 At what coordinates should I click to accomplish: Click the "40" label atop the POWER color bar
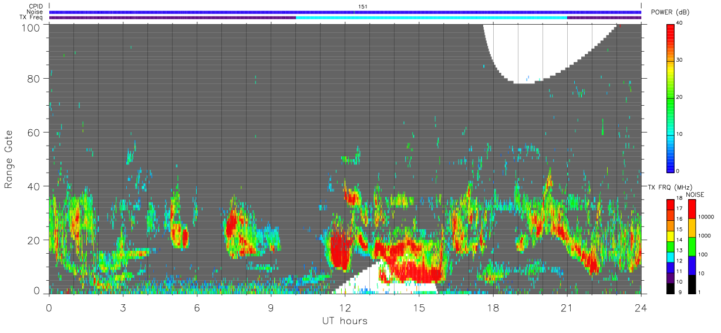click(x=679, y=22)
